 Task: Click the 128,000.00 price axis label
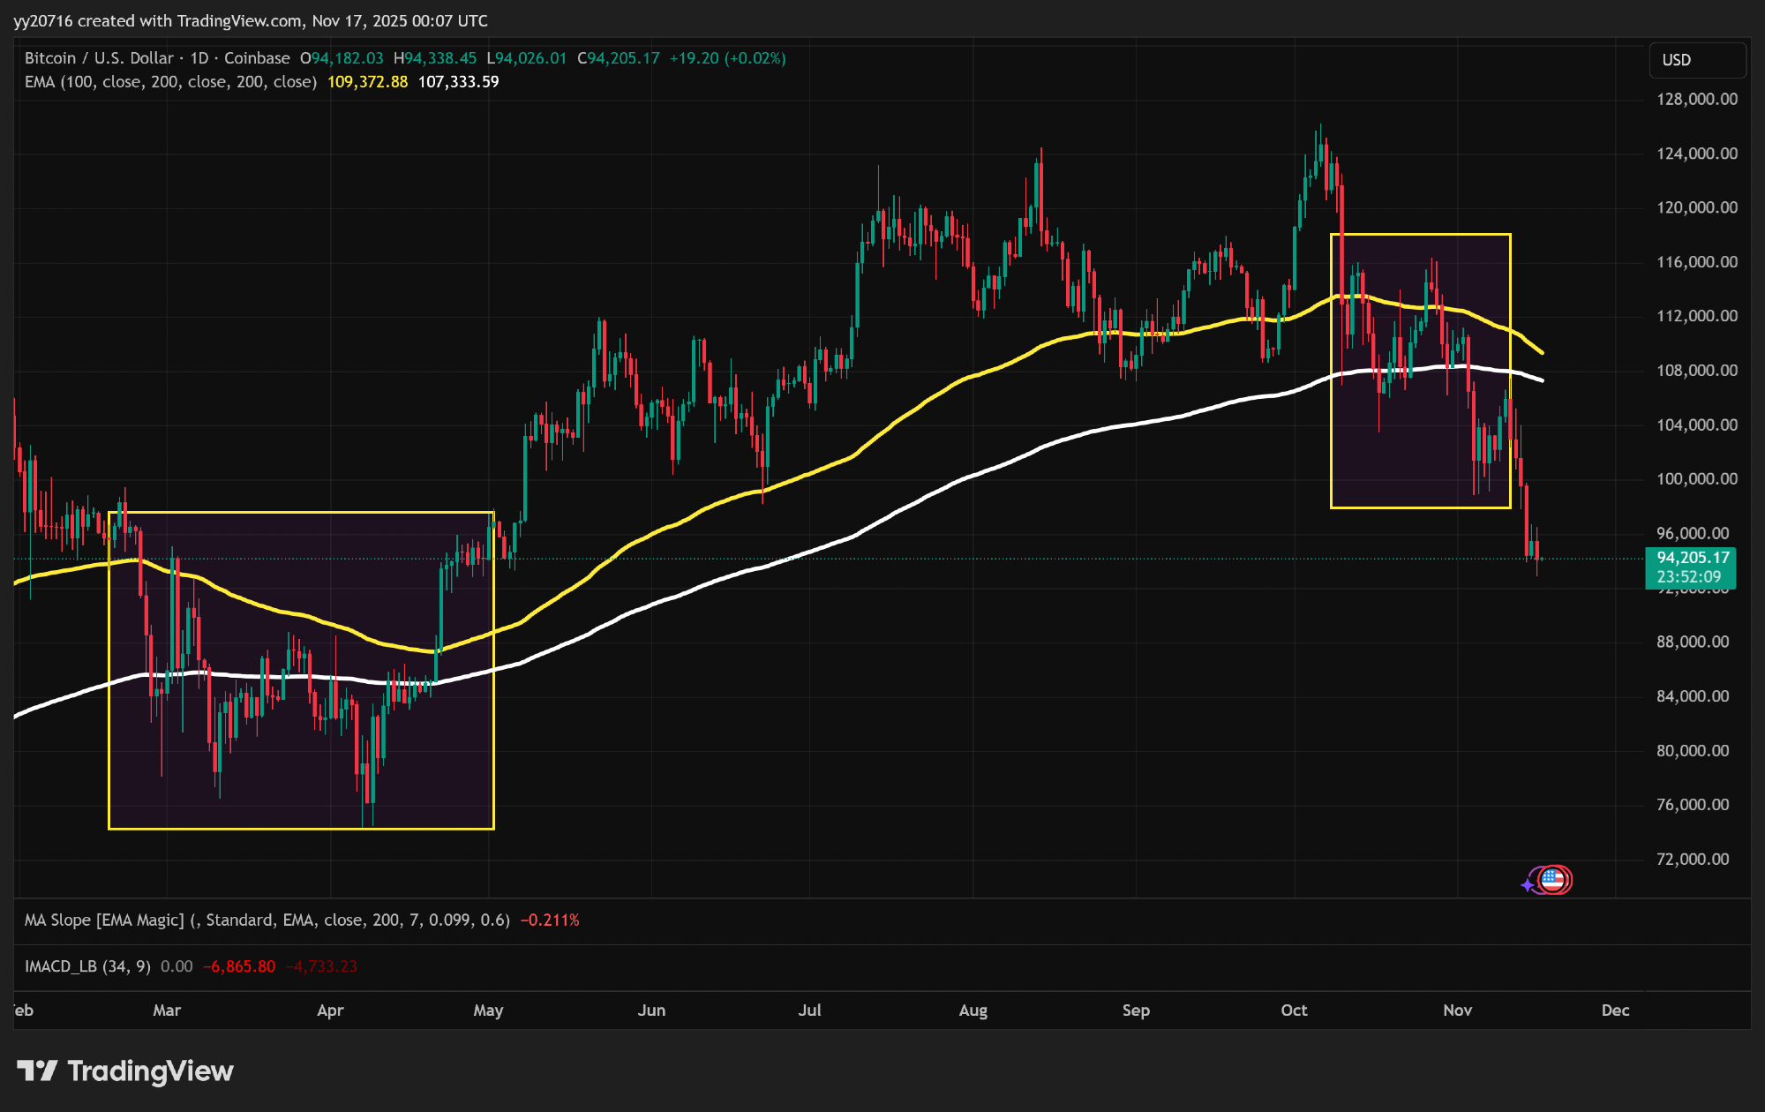coord(1696,99)
